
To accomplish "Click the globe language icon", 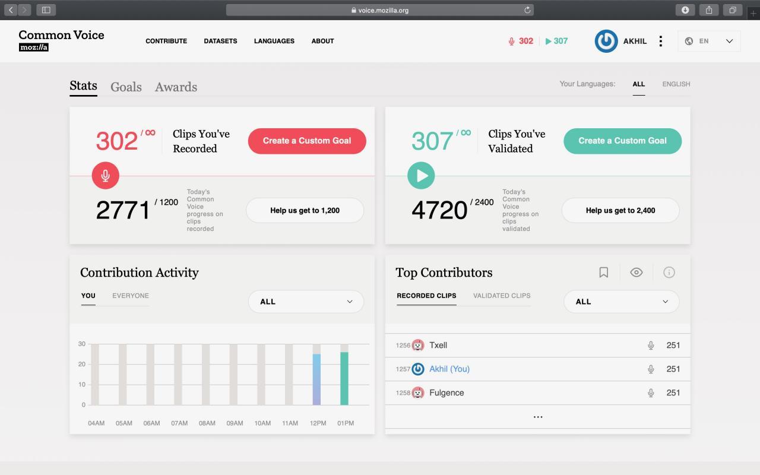I will [689, 41].
